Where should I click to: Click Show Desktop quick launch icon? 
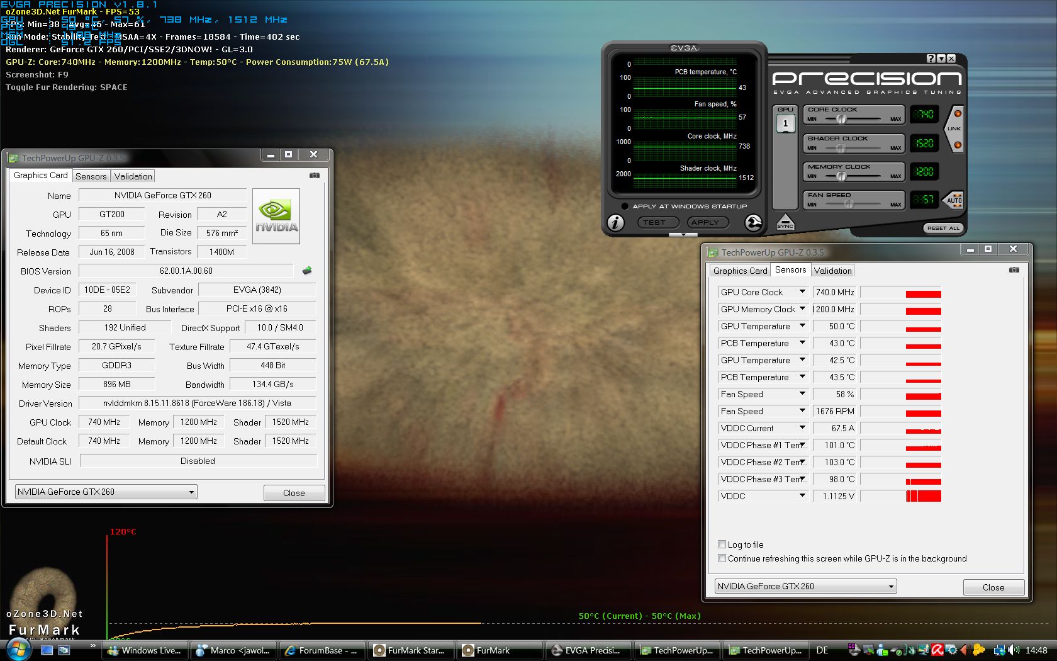tap(47, 650)
